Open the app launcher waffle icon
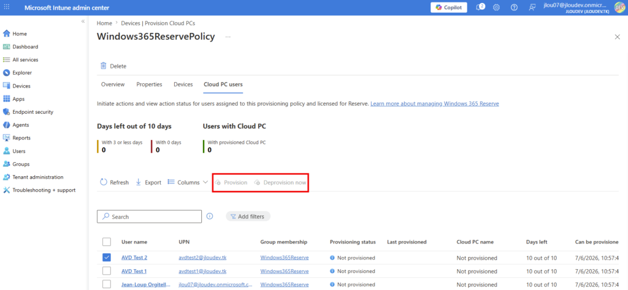The width and height of the screenshot is (628, 290). tap(7, 7)
